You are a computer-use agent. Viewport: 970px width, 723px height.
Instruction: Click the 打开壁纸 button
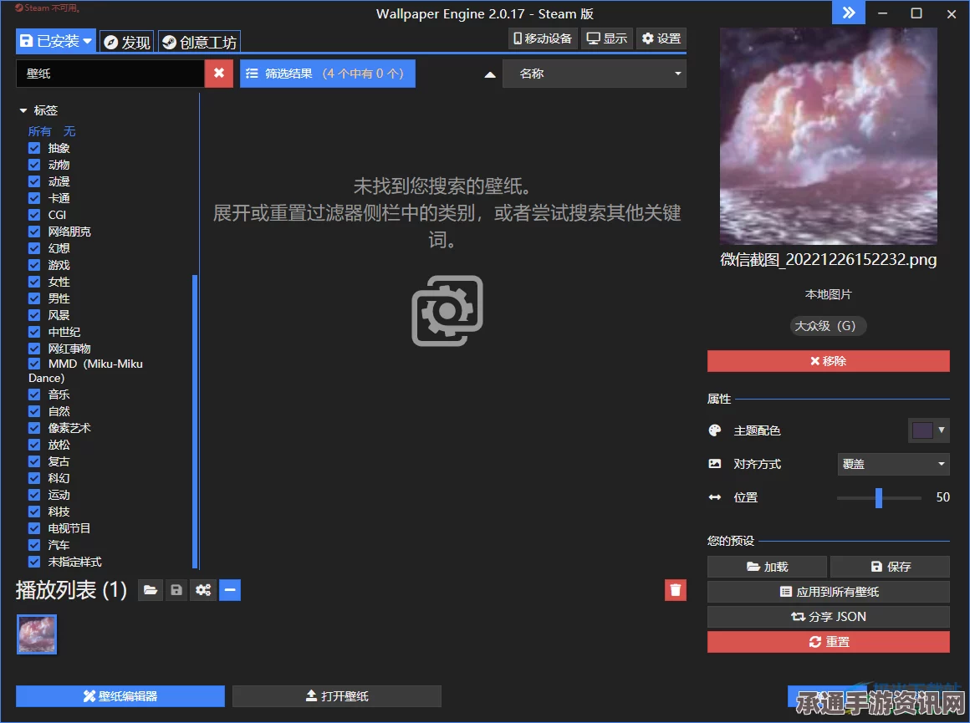click(337, 695)
